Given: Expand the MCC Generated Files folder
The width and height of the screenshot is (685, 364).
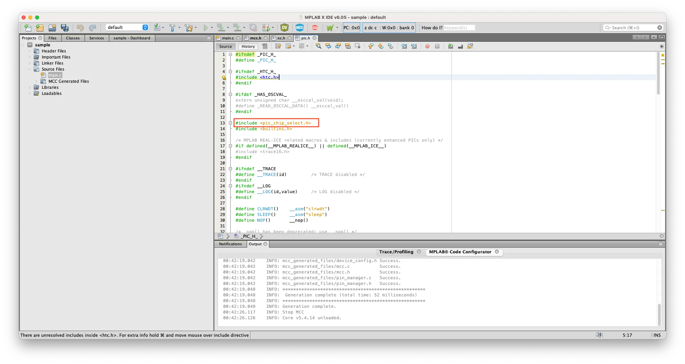Looking at the screenshot, I should (36, 81).
